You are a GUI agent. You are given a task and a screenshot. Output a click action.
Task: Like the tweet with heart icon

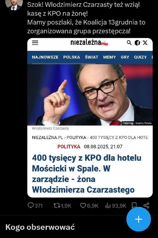point(83,206)
